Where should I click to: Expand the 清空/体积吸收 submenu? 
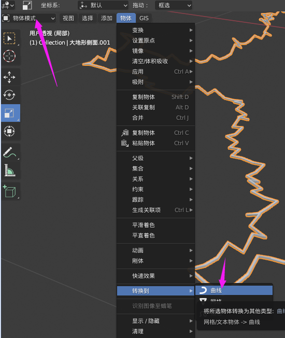click(156, 61)
